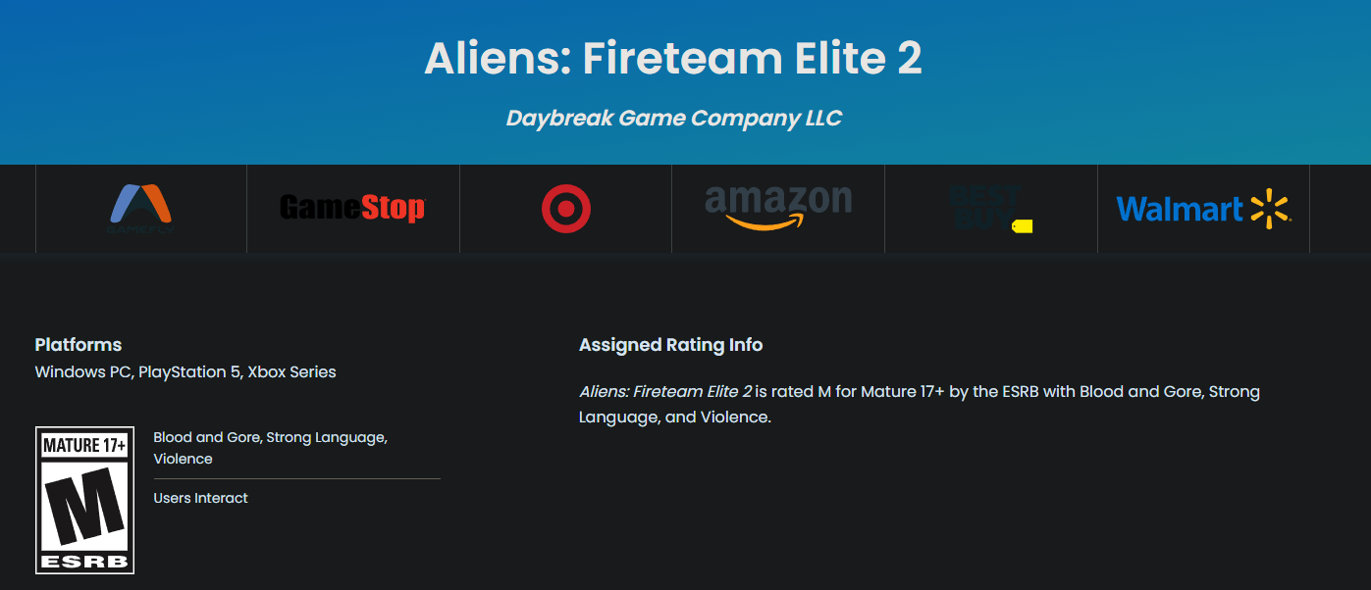Go to the Amazon store logo
Screen dimensions: 1371x590
[778, 208]
